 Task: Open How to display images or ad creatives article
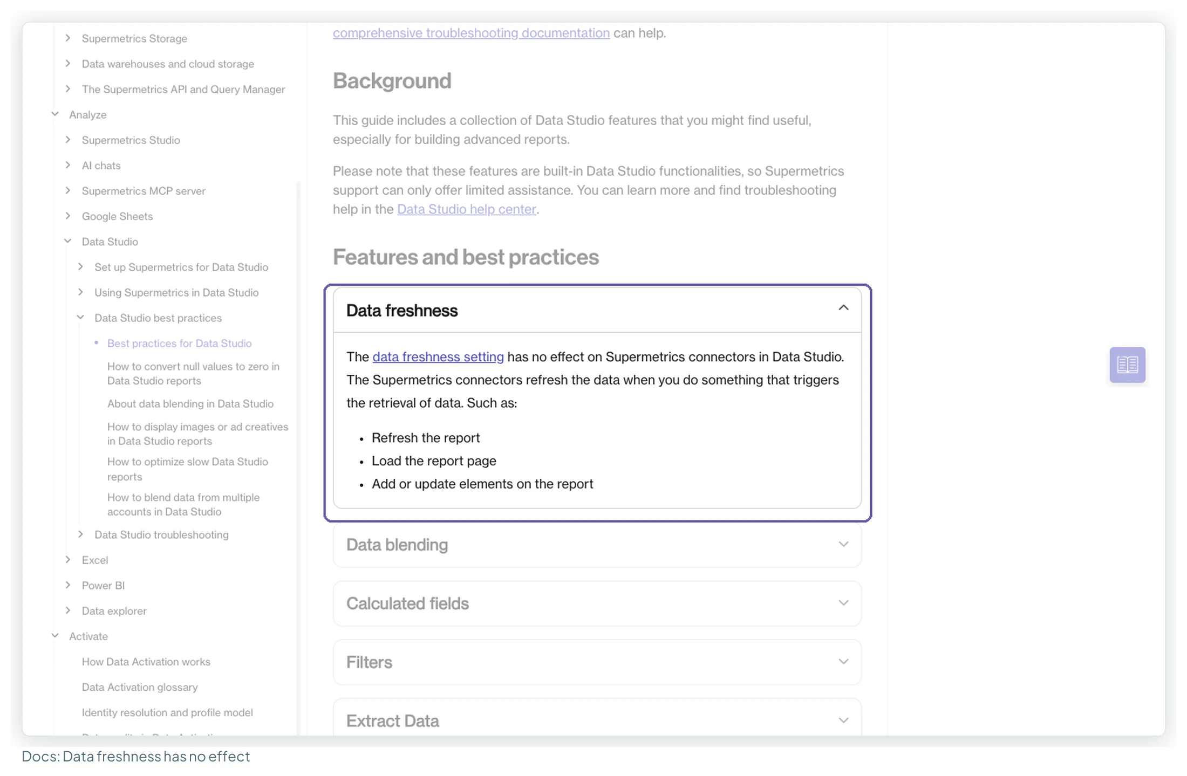(x=197, y=434)
